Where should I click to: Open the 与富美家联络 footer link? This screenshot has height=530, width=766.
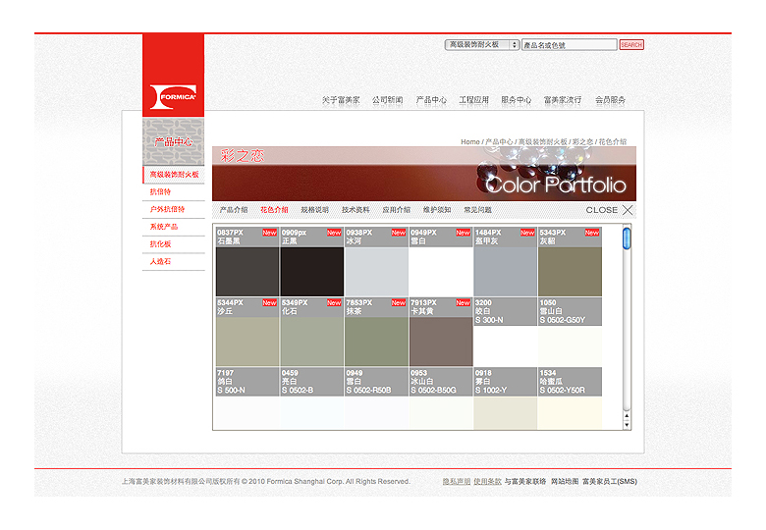[525, 482]
